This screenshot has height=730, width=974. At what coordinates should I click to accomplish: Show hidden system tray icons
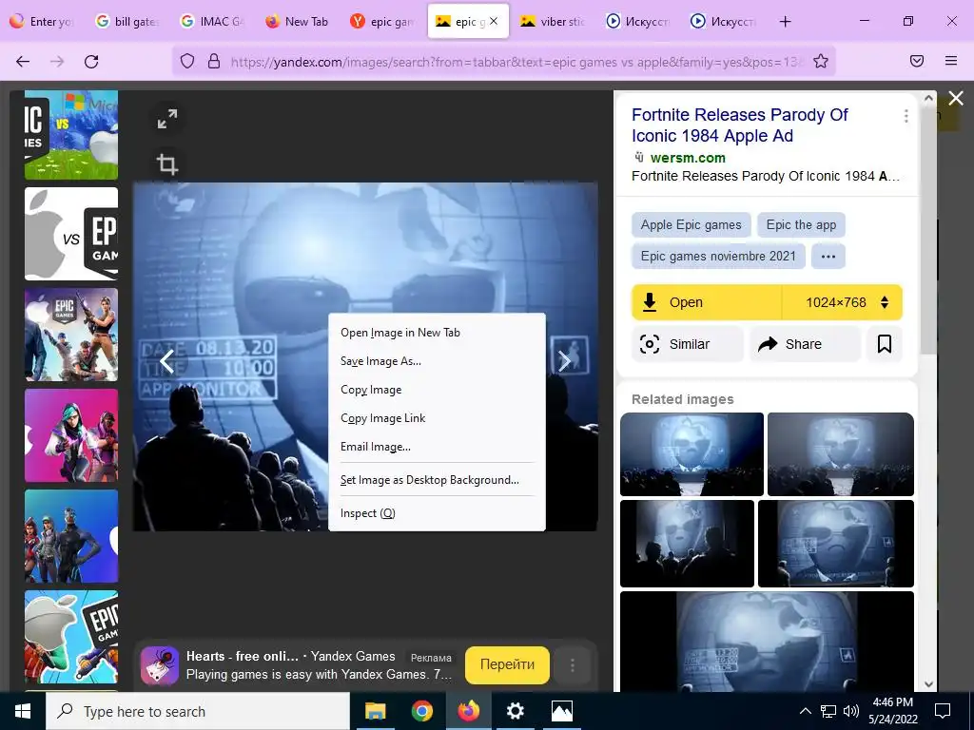coord(805,711)
